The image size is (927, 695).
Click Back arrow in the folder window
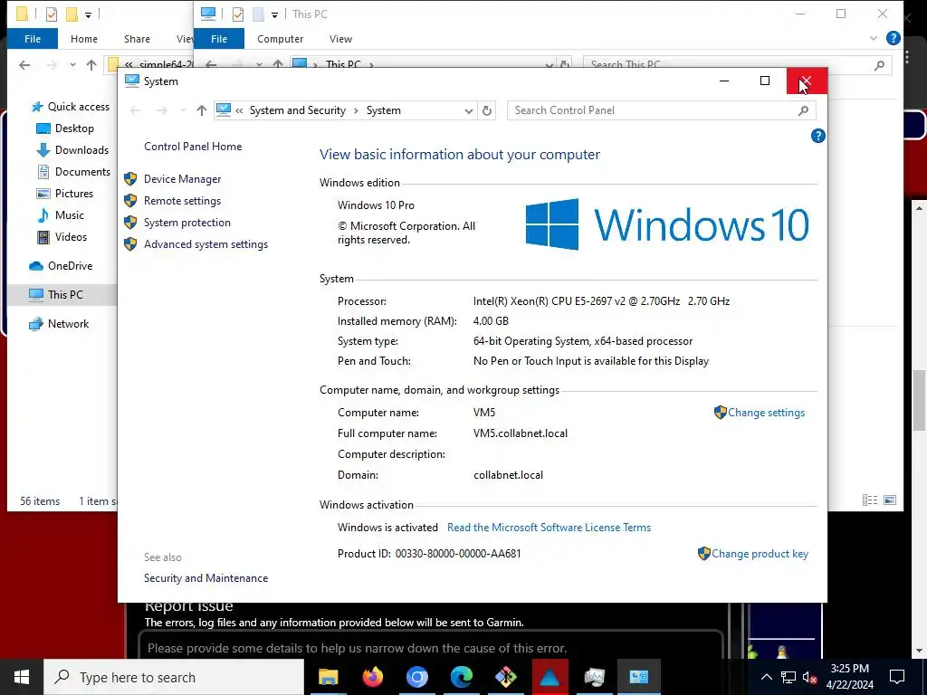(x=24, y=65)
